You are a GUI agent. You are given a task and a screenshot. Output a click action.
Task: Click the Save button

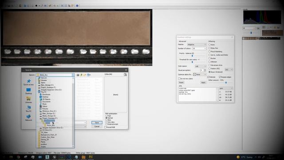97,123
